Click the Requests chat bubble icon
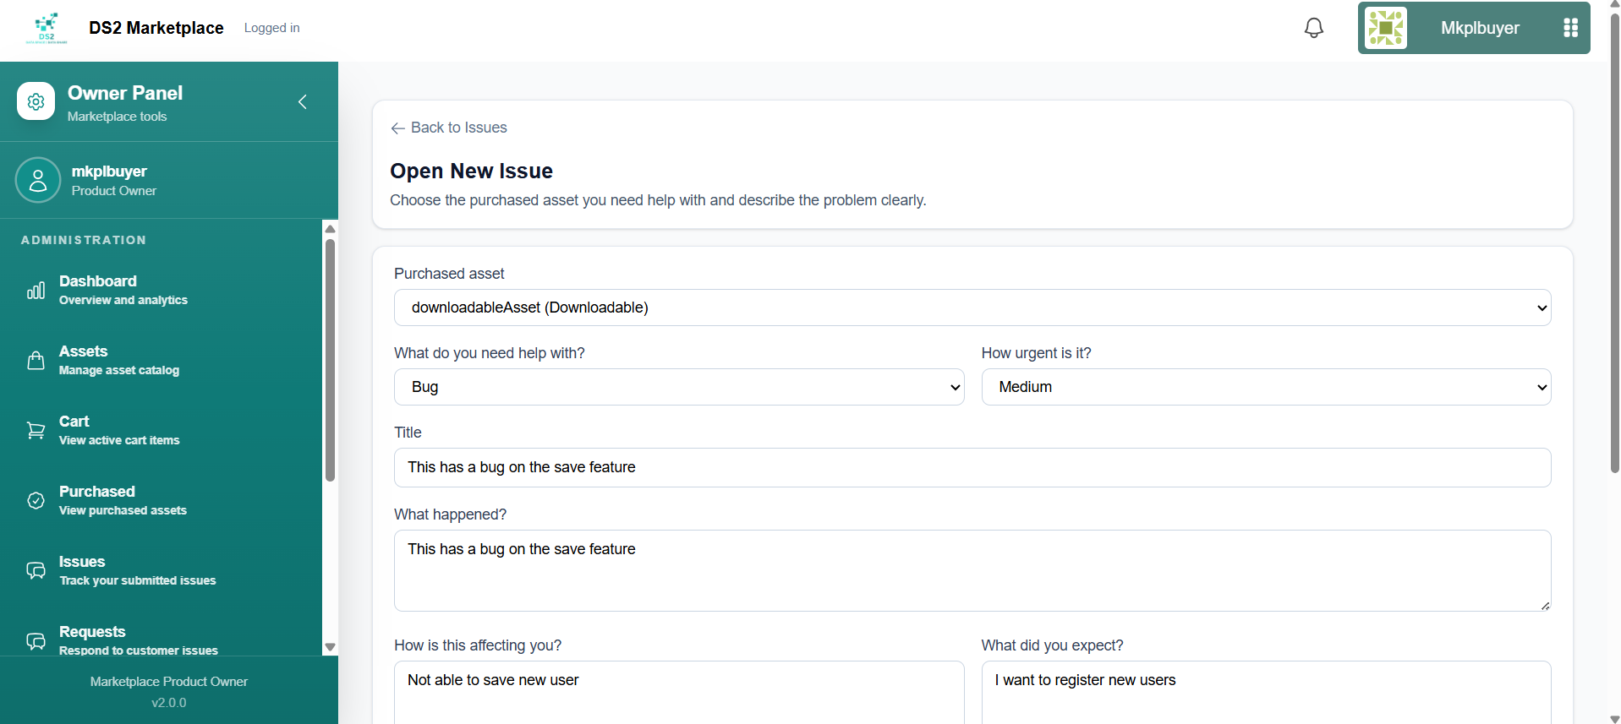 point(36,641)
